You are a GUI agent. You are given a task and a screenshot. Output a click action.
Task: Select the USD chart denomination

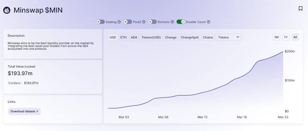[x=113, y=37]
